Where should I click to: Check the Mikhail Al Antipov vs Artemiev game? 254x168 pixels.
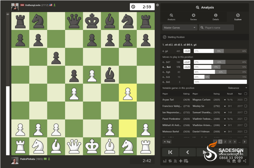pos(245,125)
